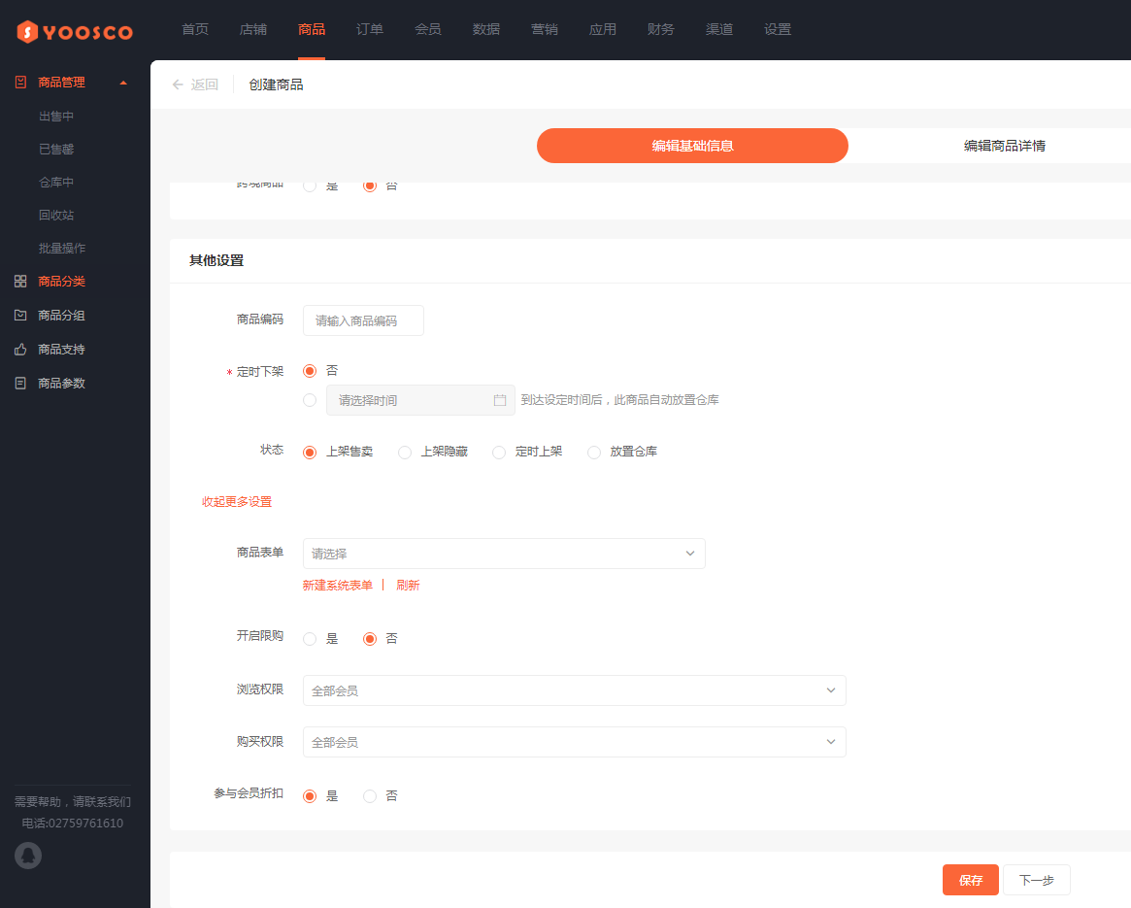Open the 购买权限 dropdown

pyautogui.click(x=574, y=742)
